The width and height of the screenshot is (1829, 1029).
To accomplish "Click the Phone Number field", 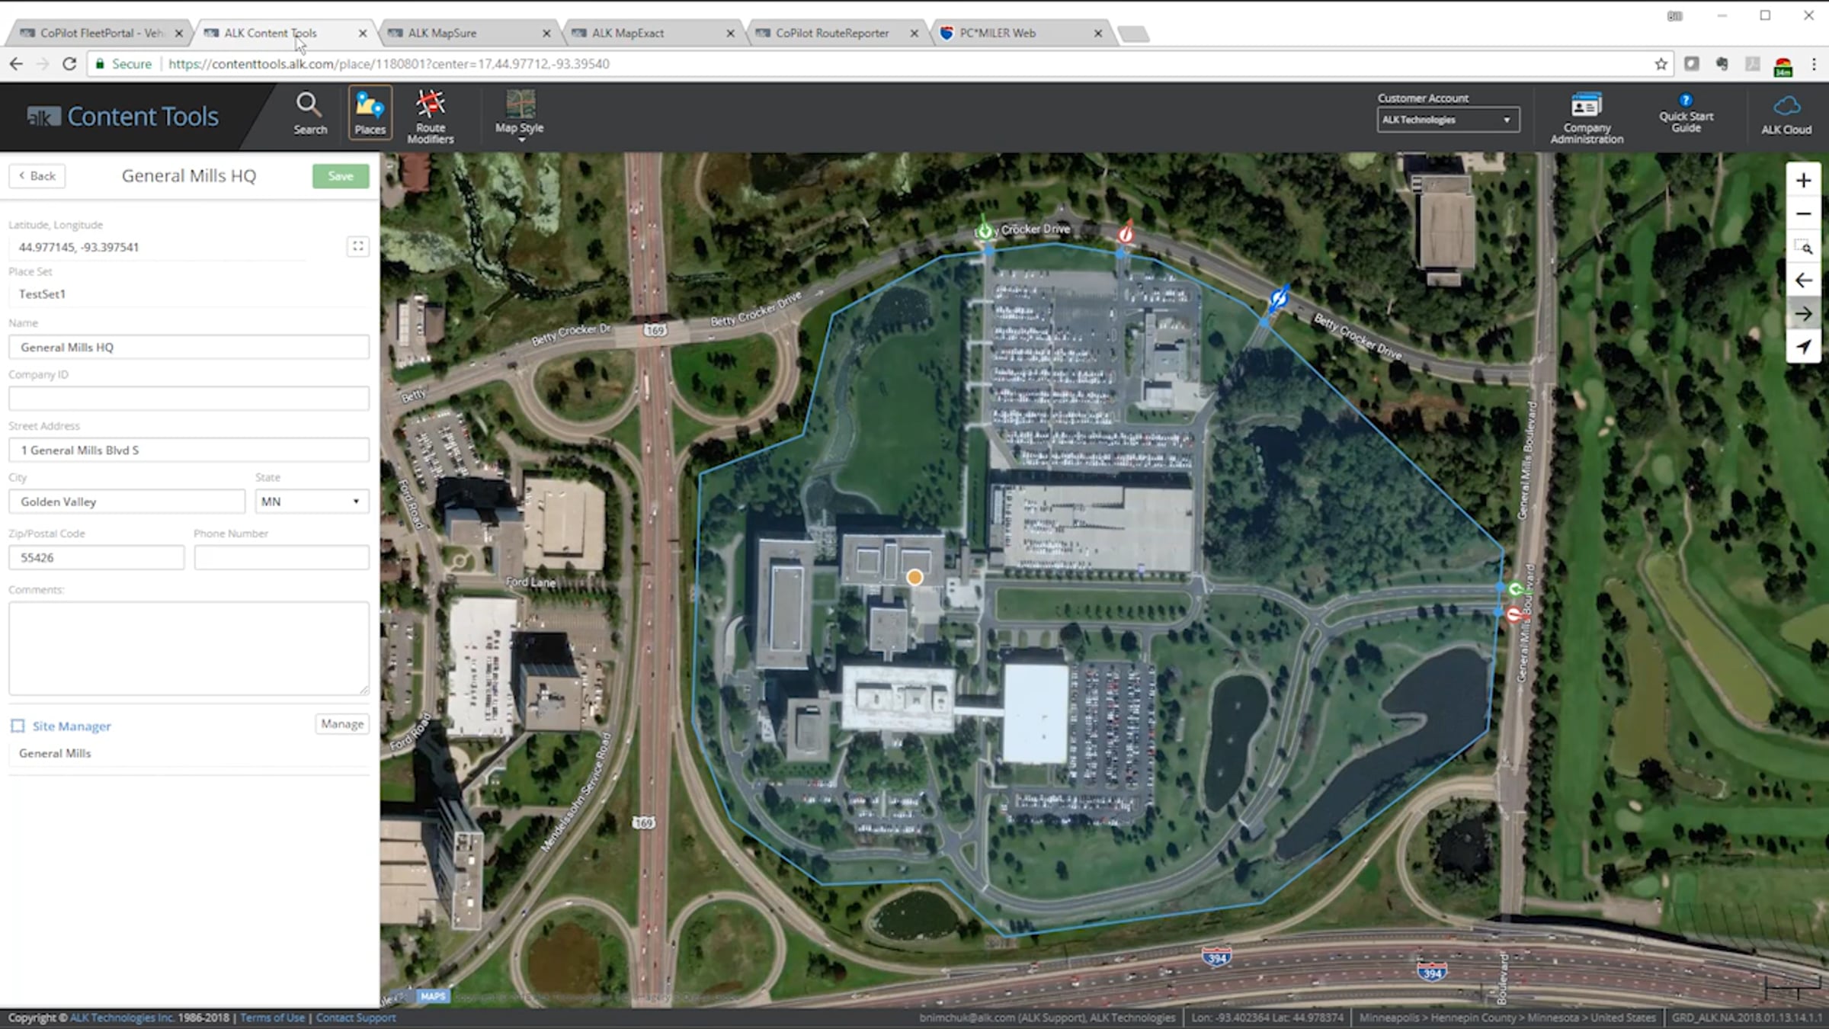I will (x=281, y=557).
